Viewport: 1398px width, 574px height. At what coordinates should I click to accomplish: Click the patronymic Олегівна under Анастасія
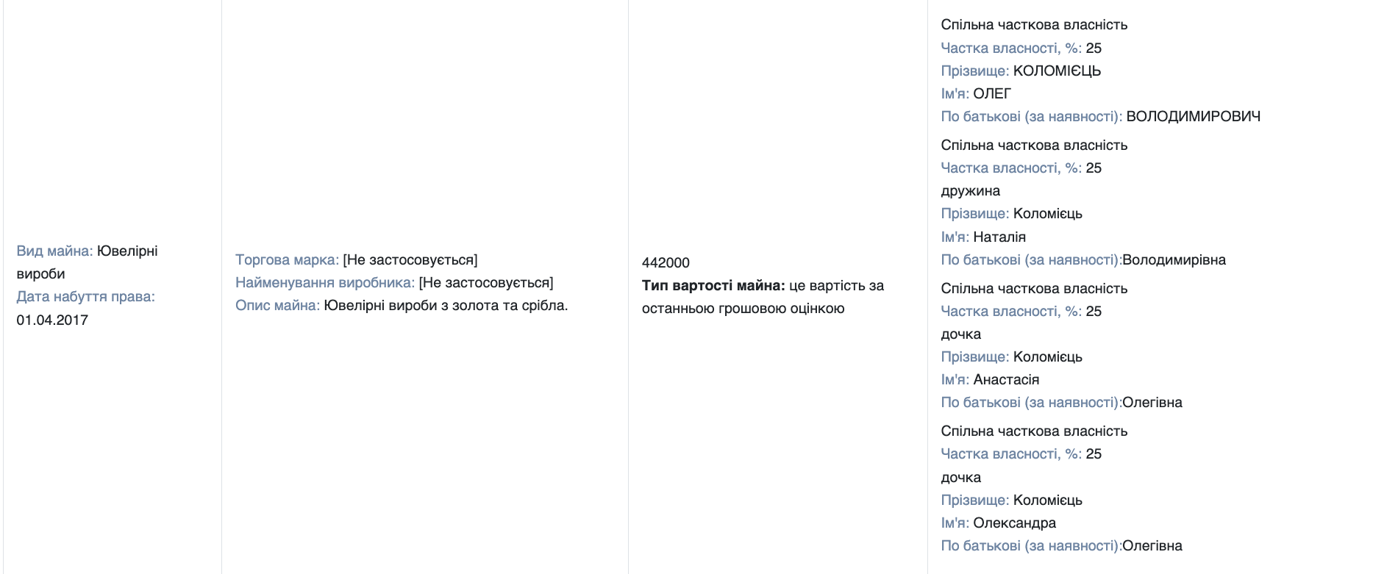point(1152,403)
